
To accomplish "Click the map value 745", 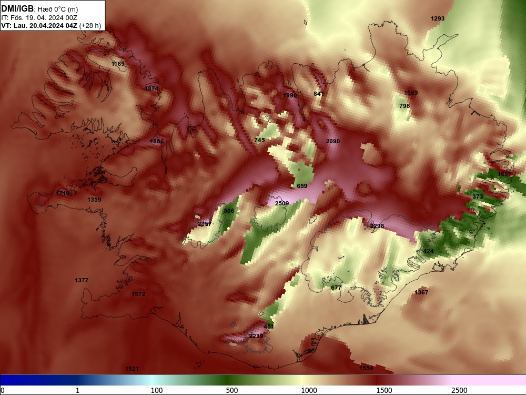I will 259,140.
